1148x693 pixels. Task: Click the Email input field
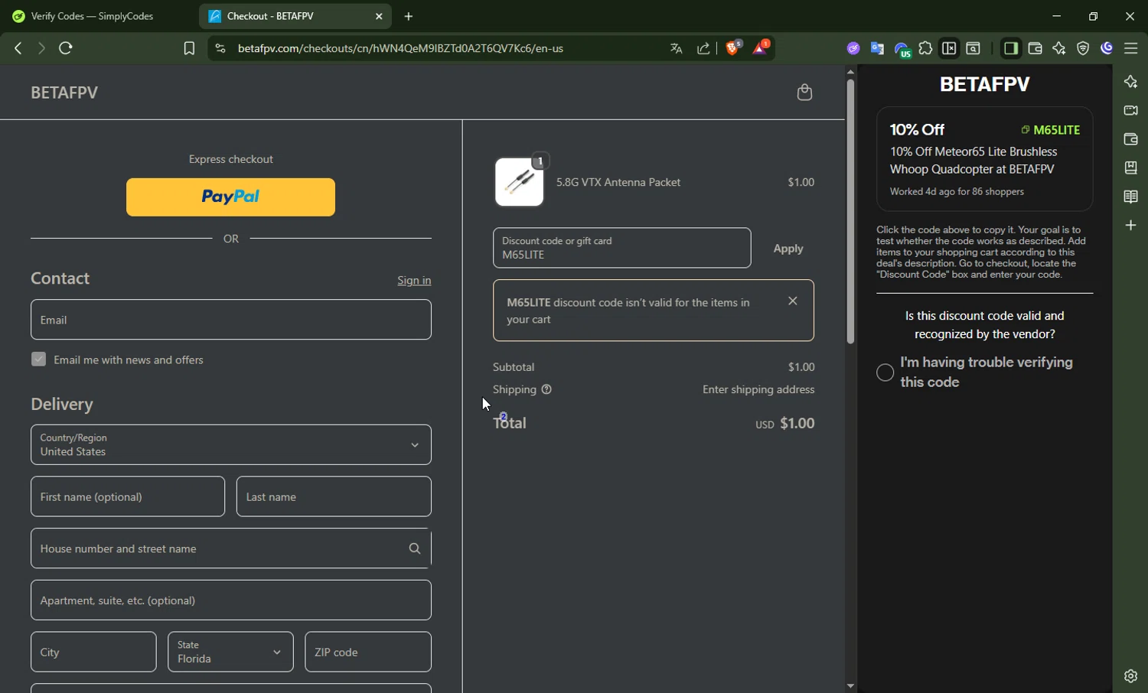click(x=231, y=320)
